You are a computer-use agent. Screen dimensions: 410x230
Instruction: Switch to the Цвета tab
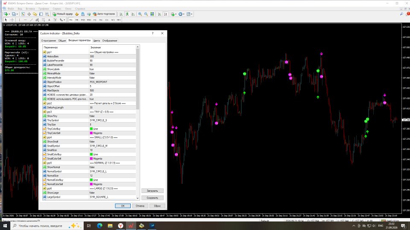[97, 41]
